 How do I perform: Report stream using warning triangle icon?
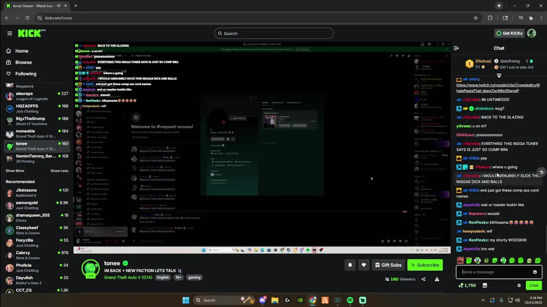click(437, 279)
